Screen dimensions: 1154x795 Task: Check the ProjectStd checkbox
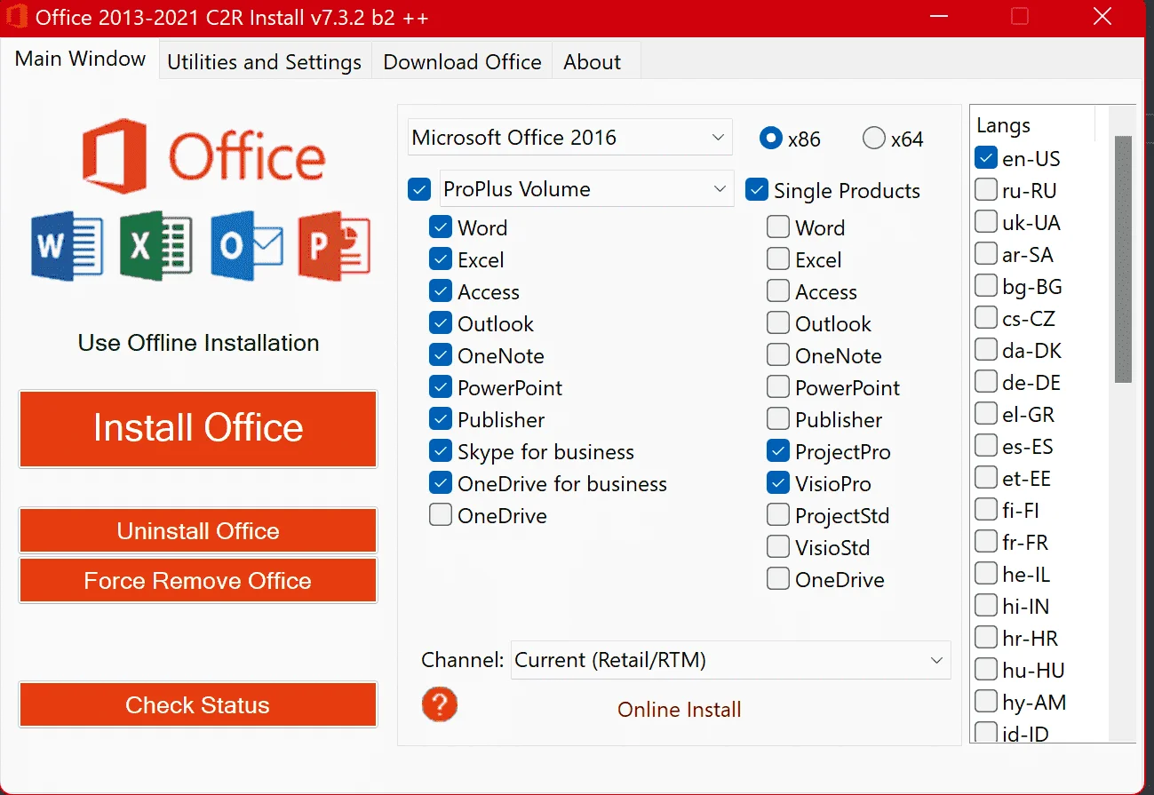pos(778,515)
